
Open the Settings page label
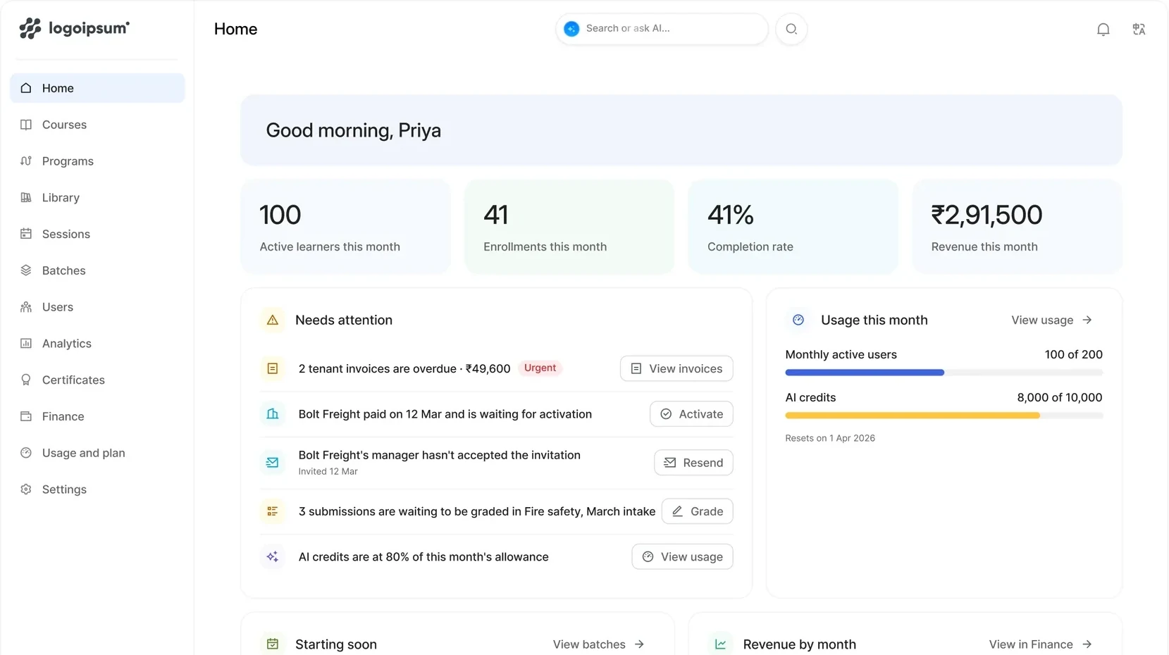coord(64,489)
